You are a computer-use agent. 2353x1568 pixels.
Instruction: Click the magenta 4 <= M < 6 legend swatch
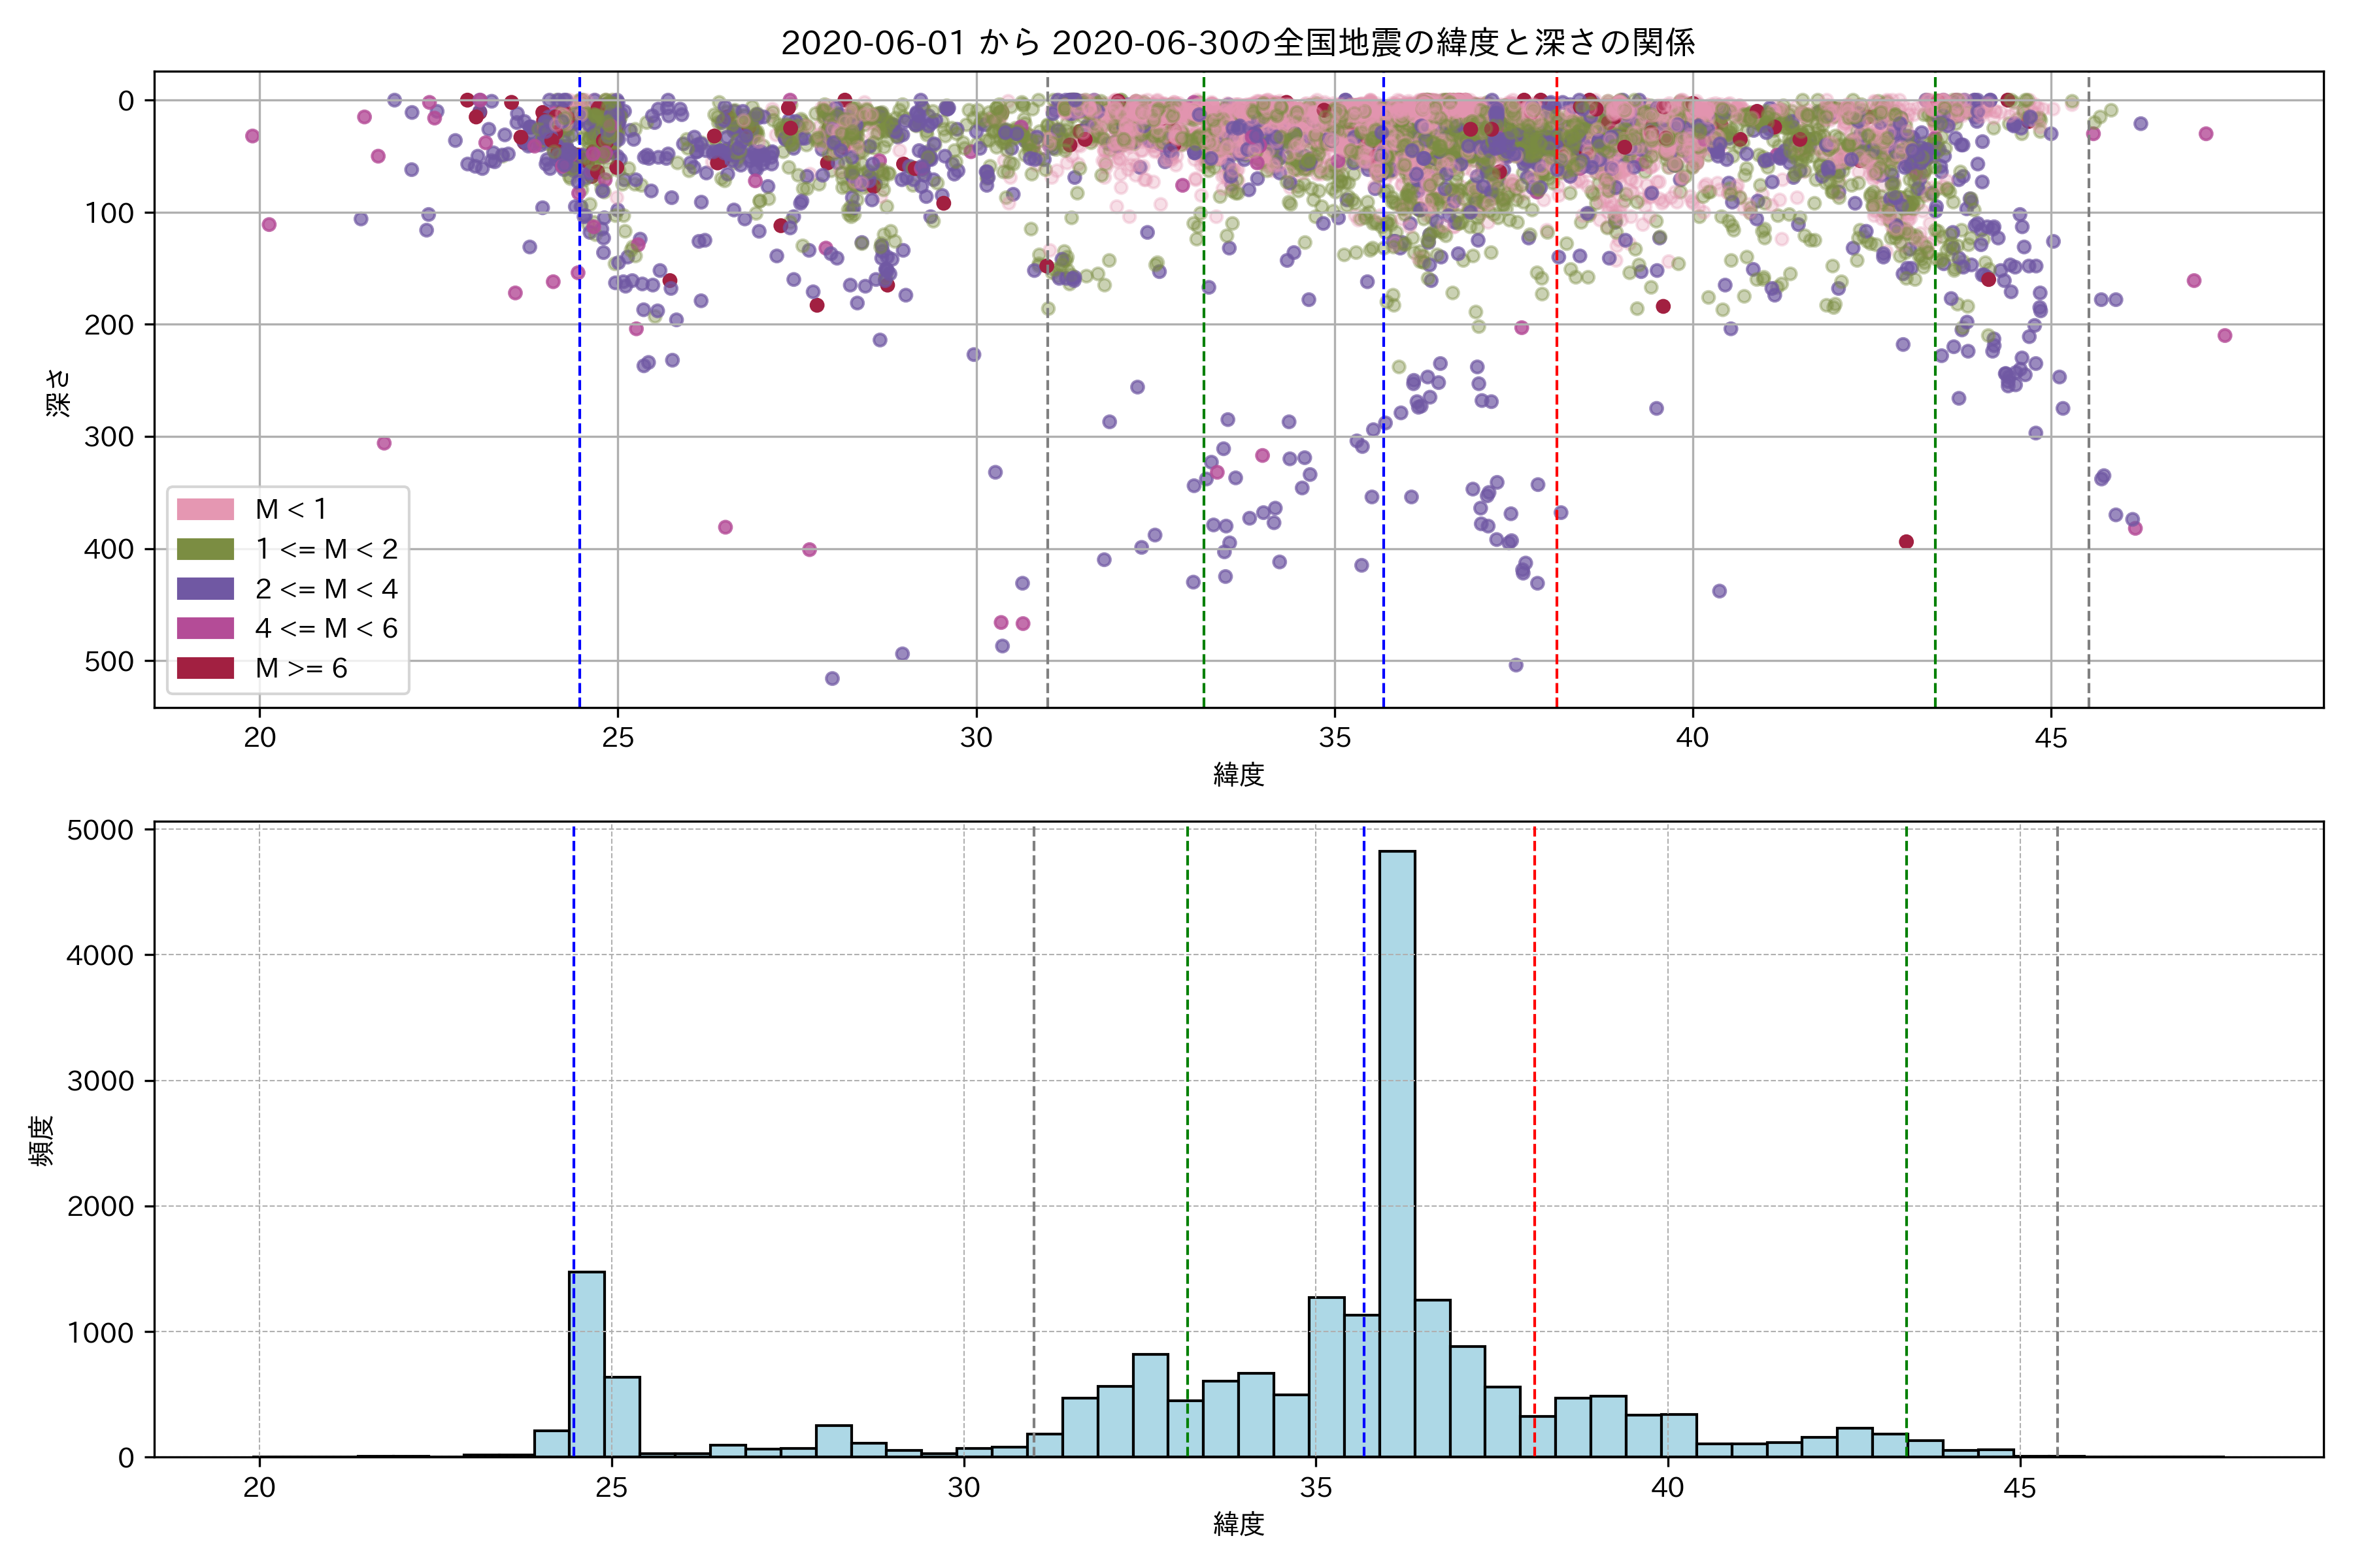[x=205, y=628]
